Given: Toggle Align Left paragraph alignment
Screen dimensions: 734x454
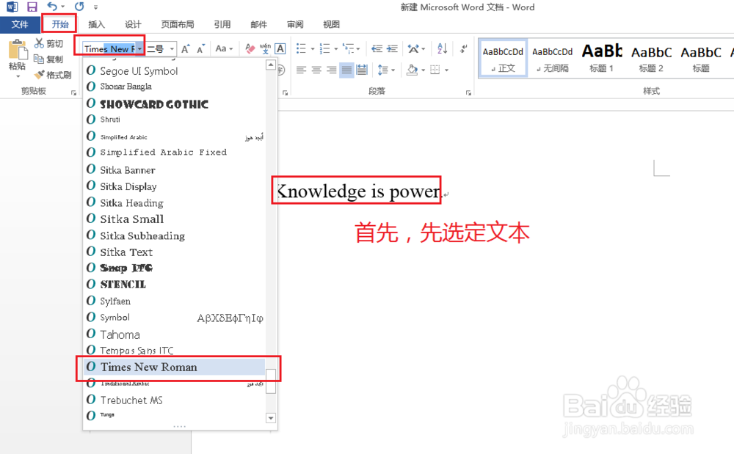Looking at the screenshot, I should click(302, 70).
